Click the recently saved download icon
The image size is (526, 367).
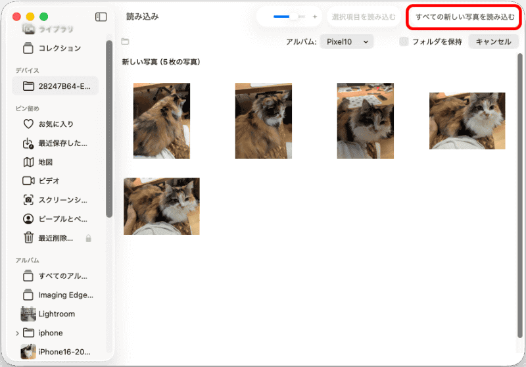(28, 143)
